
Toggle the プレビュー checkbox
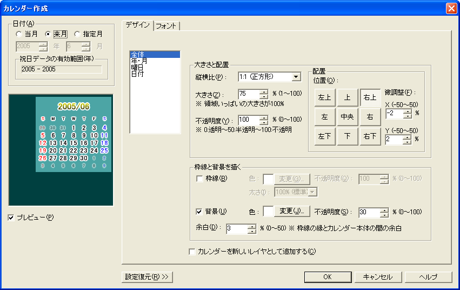click(12, 217)
